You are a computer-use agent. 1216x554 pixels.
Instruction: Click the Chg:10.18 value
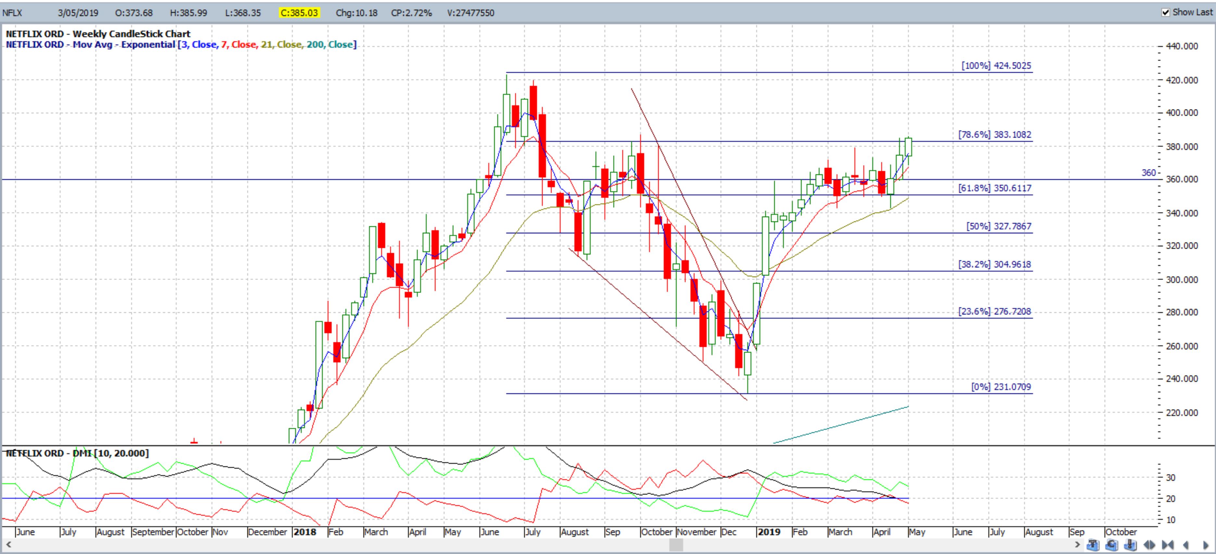[x=357, y=13]
